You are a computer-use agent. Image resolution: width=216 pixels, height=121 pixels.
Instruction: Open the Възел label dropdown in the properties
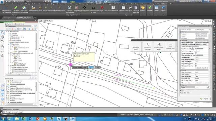point(207,87)
